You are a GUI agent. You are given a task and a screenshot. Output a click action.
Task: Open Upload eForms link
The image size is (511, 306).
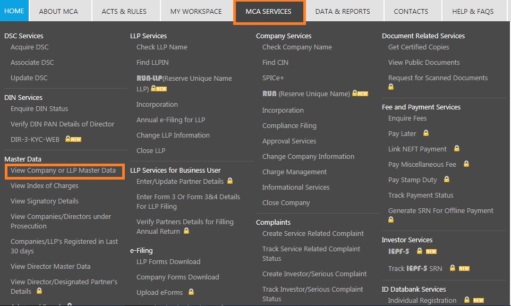click(x=160, y=293)
